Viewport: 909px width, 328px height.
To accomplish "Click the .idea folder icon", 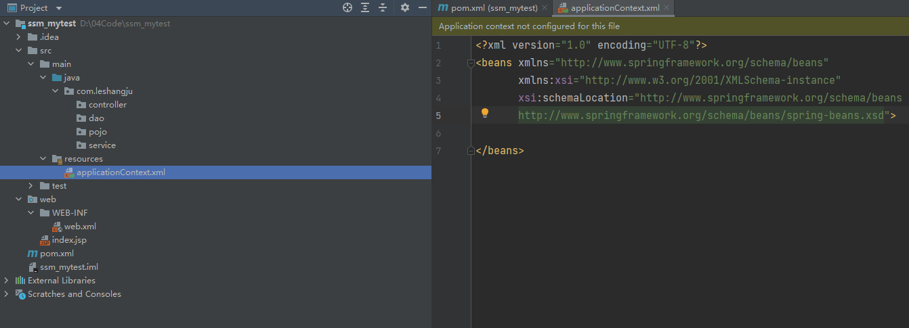I will point(33,37).
